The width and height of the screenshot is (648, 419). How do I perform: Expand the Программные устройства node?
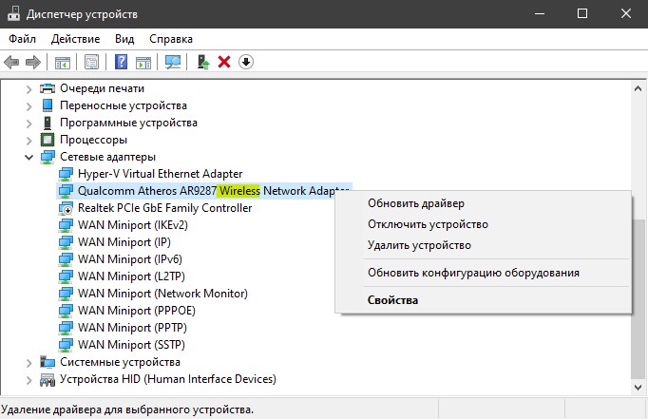pyautogui.click(x=29, y=124)
